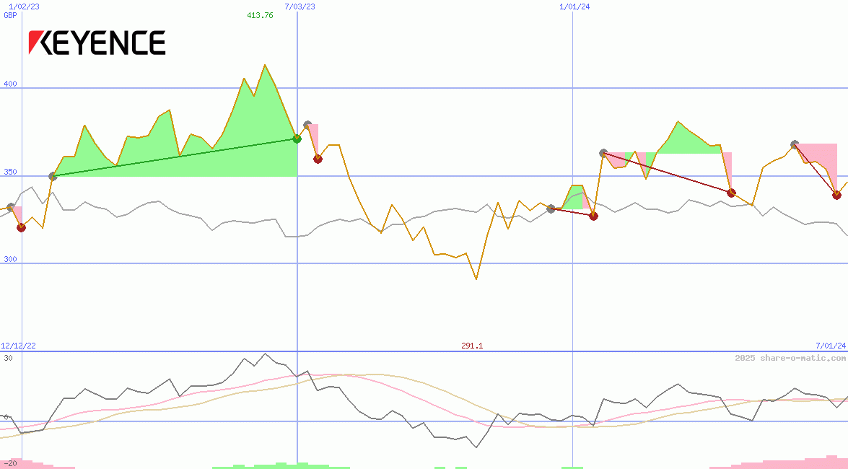Click grey marker just left of 1/01/24 line
The width and height of the screenshot is (848, 469).
point(551,209)
